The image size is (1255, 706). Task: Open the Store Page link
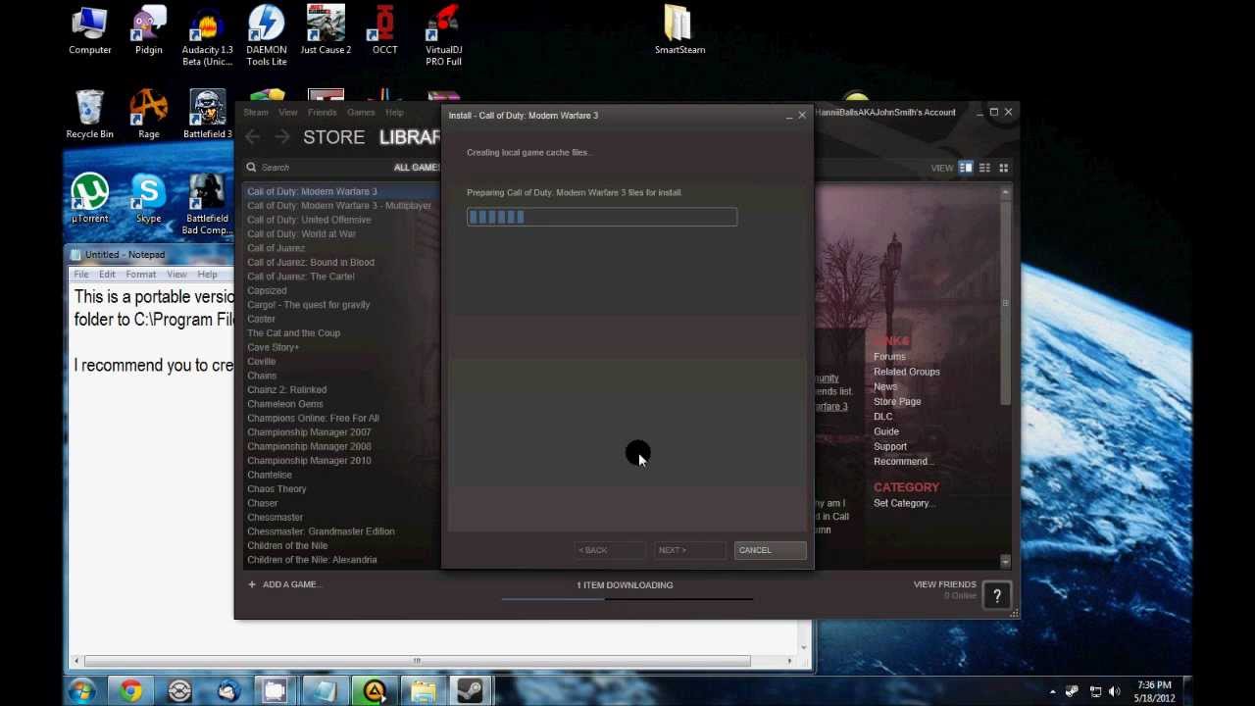(x=897, y=402)
